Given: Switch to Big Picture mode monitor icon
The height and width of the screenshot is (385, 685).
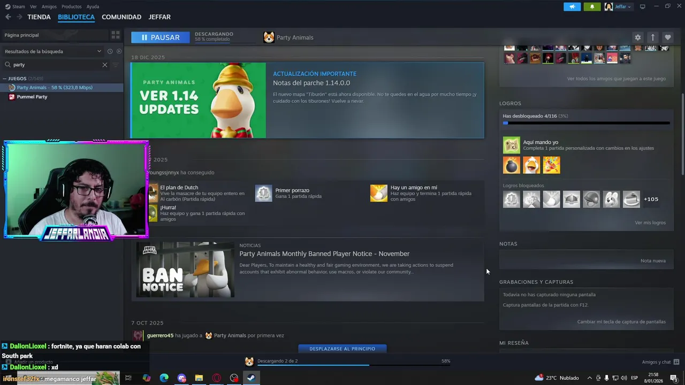Looking at the screenshot, I should pyautogui.click(x=643, y=6).
